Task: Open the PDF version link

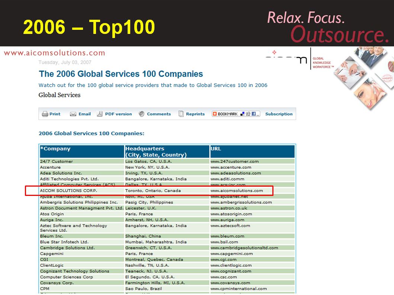Action: click(118, 114)
